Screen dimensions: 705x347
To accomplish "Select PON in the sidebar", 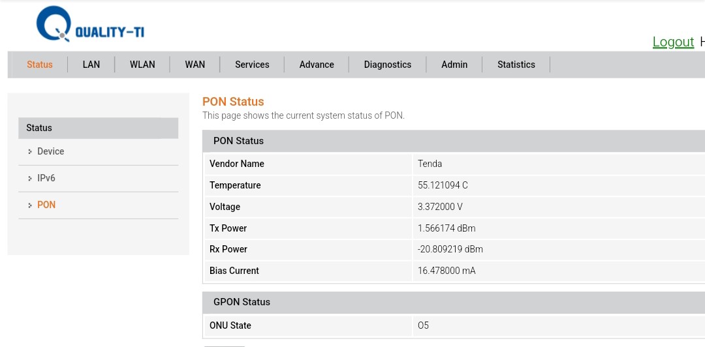I will (46, 205).
